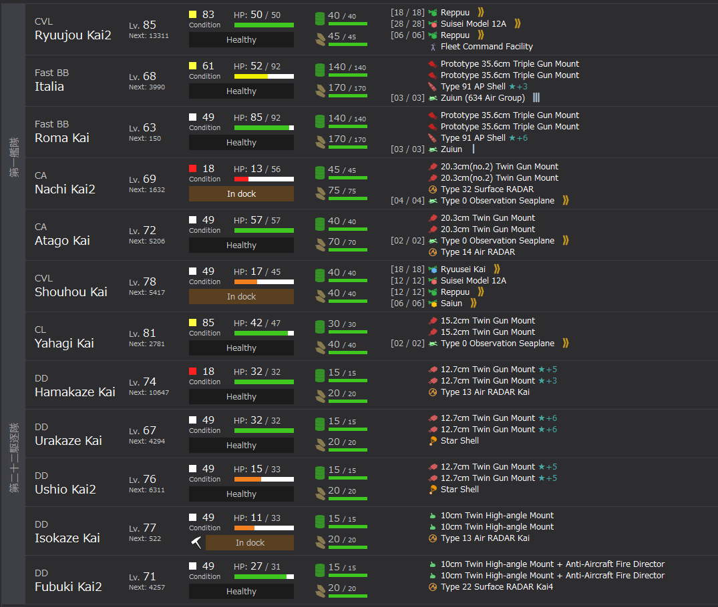The image size is (718, 607).
Task: Click the 'Lv. 78' level text
Action: [x=142, y=281]
